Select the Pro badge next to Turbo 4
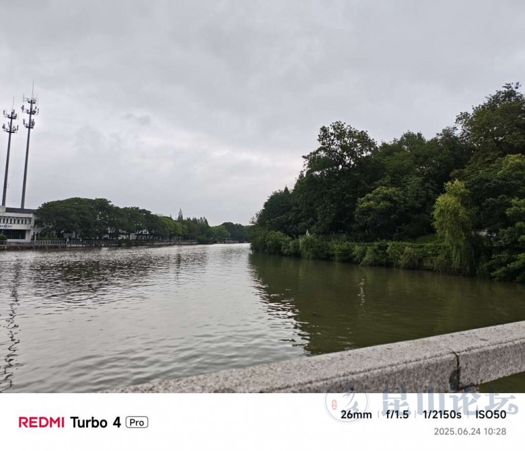The image size is (525, 451). point(137,422)
